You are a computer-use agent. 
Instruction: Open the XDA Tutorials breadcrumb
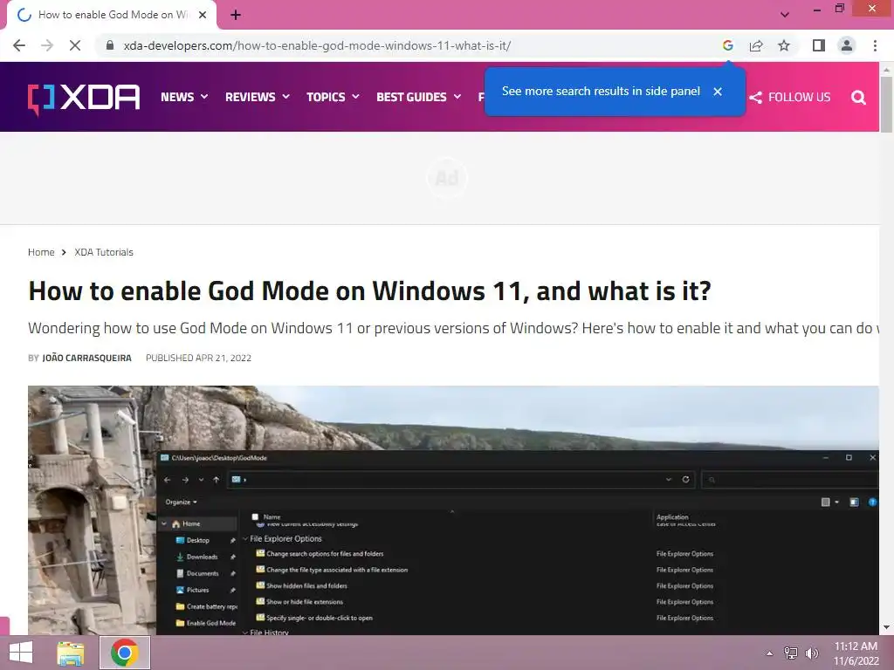tap(104, 252)
